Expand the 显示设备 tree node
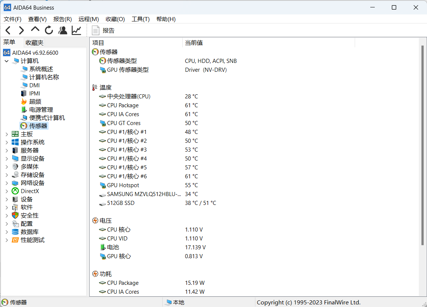The image size is (427, 307). [7, 159]
